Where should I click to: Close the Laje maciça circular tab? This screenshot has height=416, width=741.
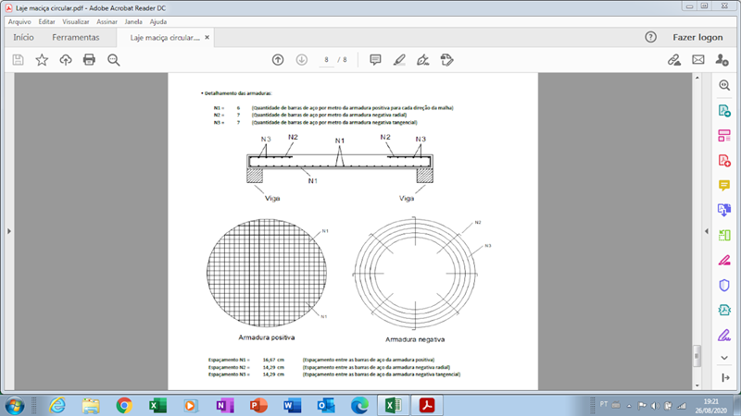[x=207, y=37]
